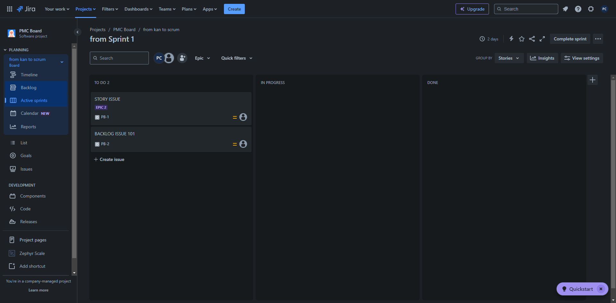Click the automation lightning bolt icon
Image resolution: width=616 pixels, height=303 pixels.
tap(511, 39)
